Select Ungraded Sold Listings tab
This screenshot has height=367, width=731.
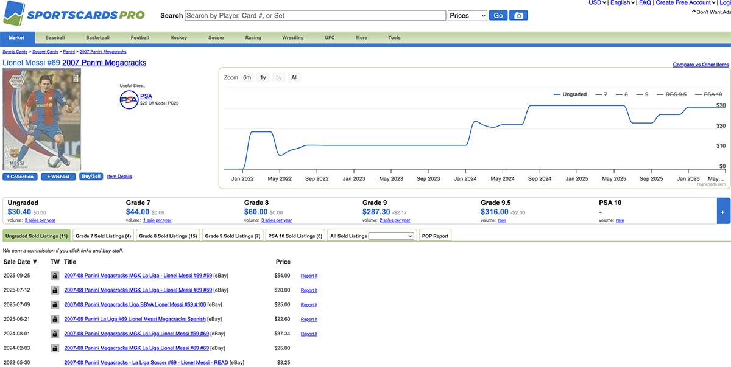tap(37, 236)
